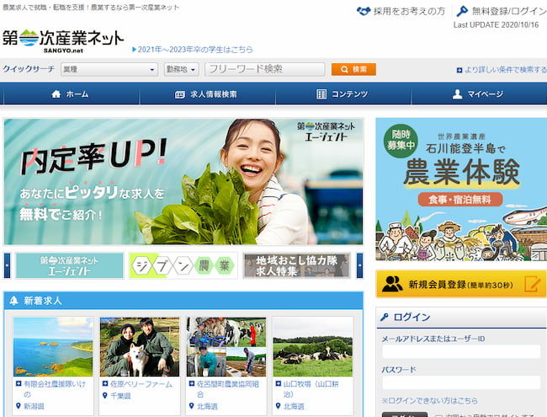
Task: Click the triangle before 2021年〜2023年卒の学生はこちら
Action: pos(135,50)
